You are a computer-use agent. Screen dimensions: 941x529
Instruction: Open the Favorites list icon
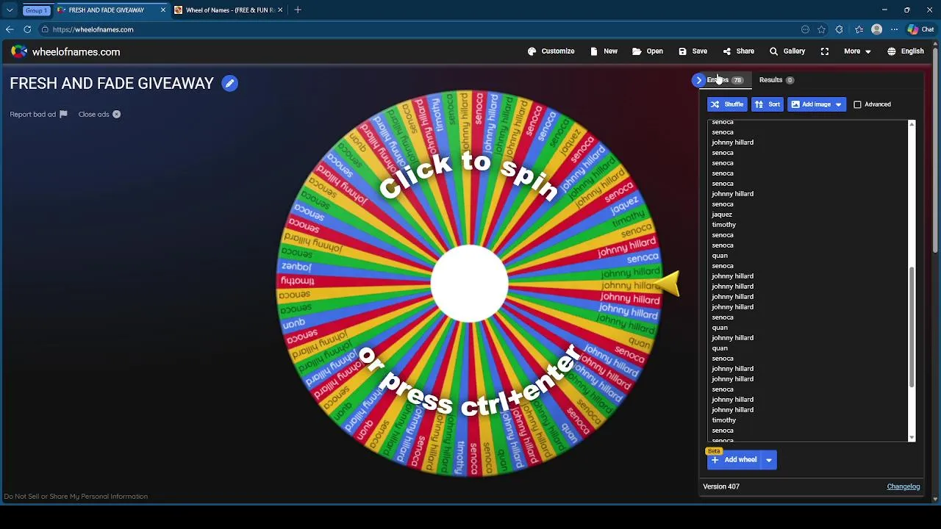[x=859, y=29]
